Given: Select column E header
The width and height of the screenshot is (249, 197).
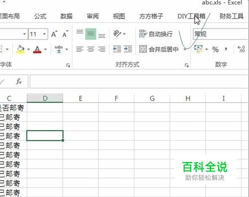Looking at the screenshot, I should (81, 98).
